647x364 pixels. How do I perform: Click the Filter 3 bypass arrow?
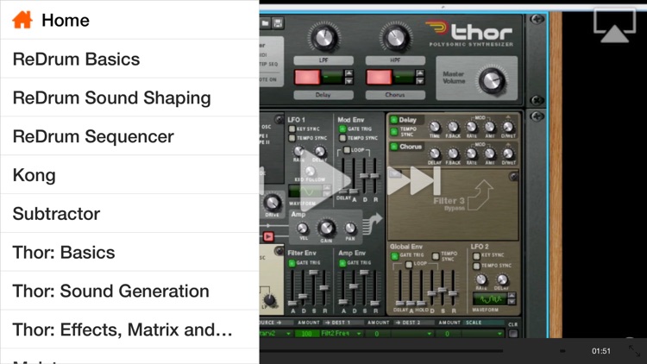pos(481,195)
